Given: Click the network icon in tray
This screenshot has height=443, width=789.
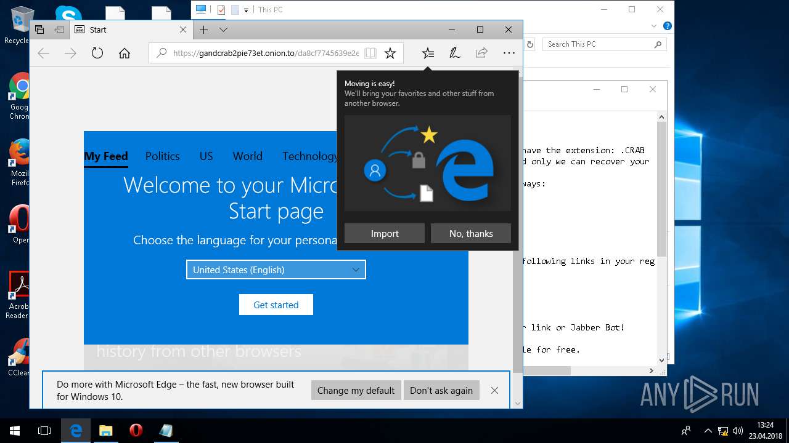Looking at the screenshot, I should pos(722,431).
